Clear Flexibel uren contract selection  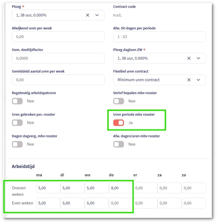coord(189,80)
